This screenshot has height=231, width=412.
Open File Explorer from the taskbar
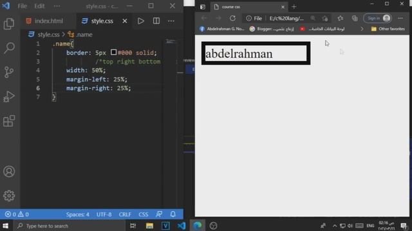(149, 226)
